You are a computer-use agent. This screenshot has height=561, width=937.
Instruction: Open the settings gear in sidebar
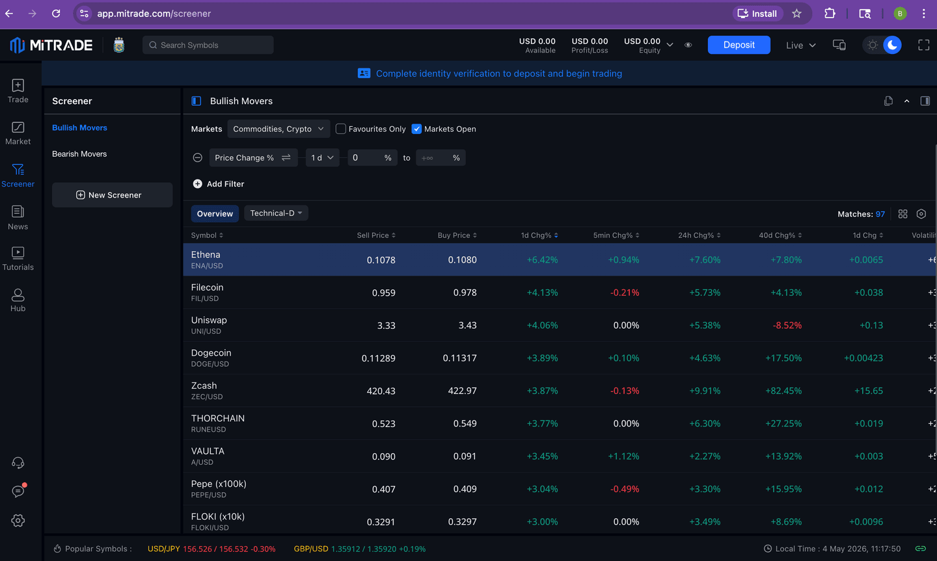[x=18, y=521]
